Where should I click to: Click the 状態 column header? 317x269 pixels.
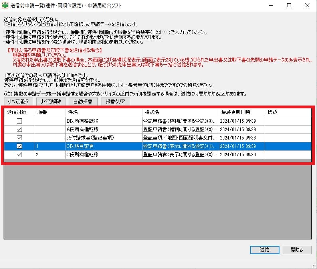(x=287, y=112)
